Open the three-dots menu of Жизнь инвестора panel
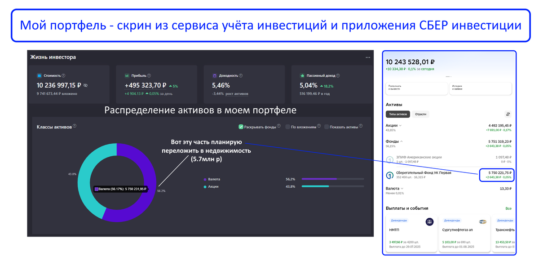The image size is (539, 260). [x=368, y=57]
